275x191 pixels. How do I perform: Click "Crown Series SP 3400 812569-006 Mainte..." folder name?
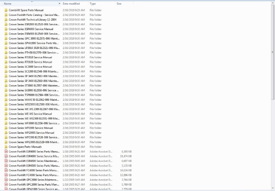[x=34, y=81]
